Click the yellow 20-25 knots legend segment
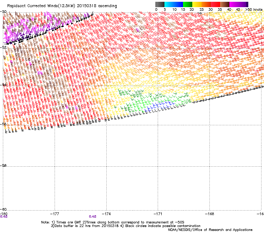The image size is (264, 232). [x=197, y=4]
